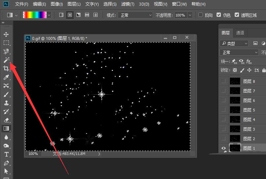Select the Type text tool
Image resolution: width=266 pixels, height=179 pixels.
point(7,154)
